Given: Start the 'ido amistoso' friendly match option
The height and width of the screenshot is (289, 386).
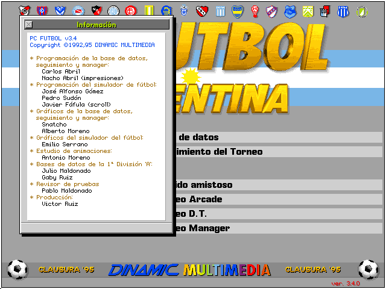Looking at the screenshot, I should pyautogui.click(x=279, y=185).
